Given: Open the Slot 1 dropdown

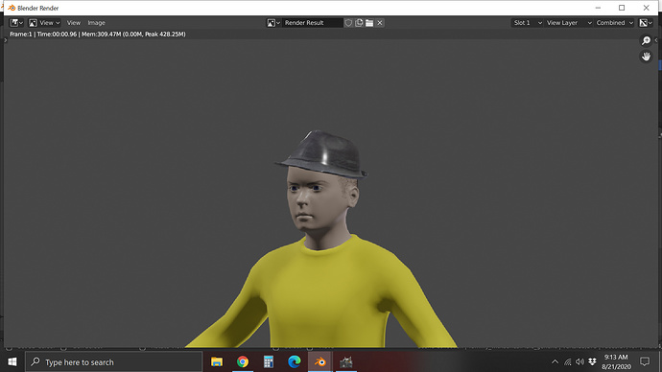Looking at the screenshot, I should pyautogui.click(x=527, y=23).
